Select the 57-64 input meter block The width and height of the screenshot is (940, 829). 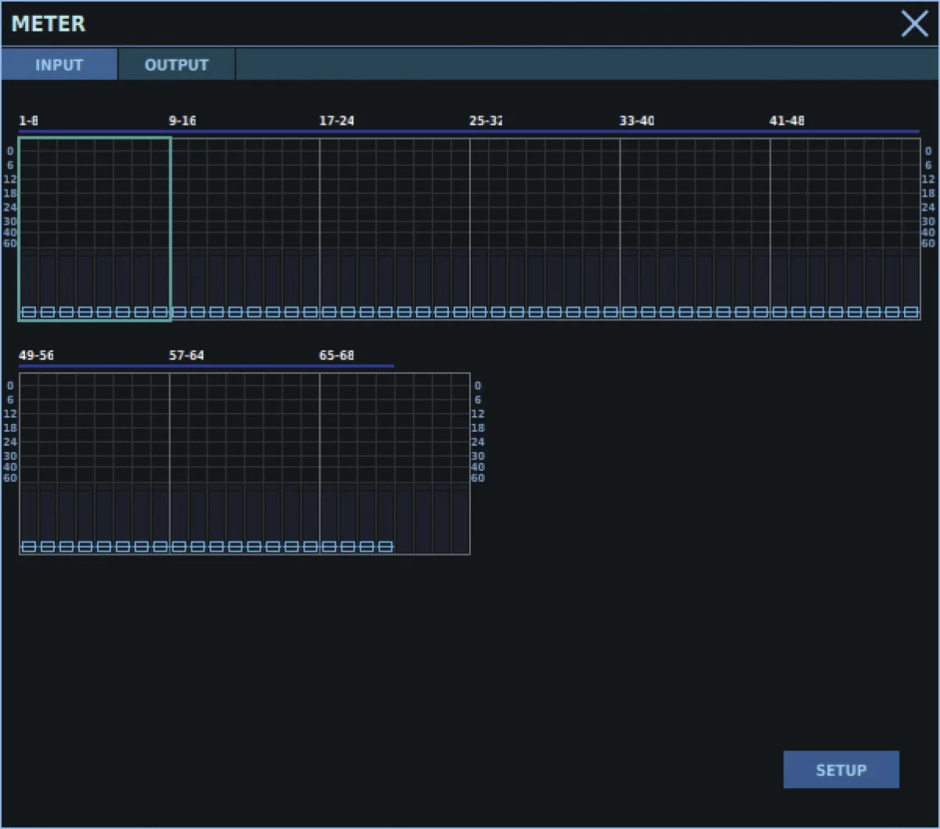[x=245, y=464]
